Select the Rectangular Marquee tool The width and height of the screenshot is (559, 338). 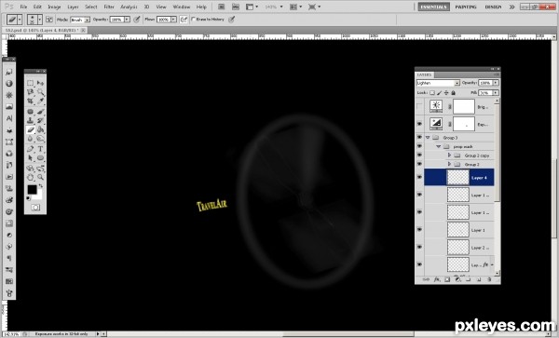(31, 83)
